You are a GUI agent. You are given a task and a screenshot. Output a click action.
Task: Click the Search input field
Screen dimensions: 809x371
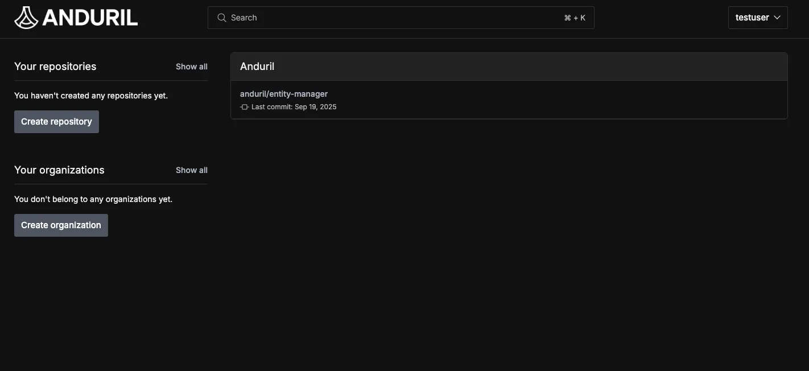coord(401,18)
